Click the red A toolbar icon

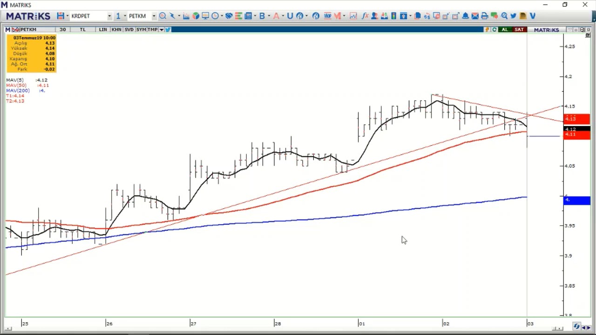[x=276, y=16]
